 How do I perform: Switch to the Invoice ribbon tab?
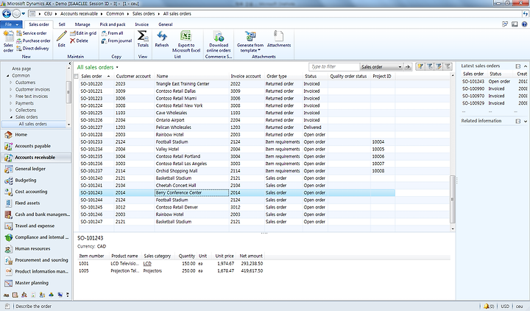click(x=141, y=24)
